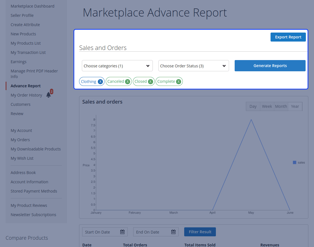314x247 pixels.
Task: Switch chart view to Week
Action: (267, 106)
